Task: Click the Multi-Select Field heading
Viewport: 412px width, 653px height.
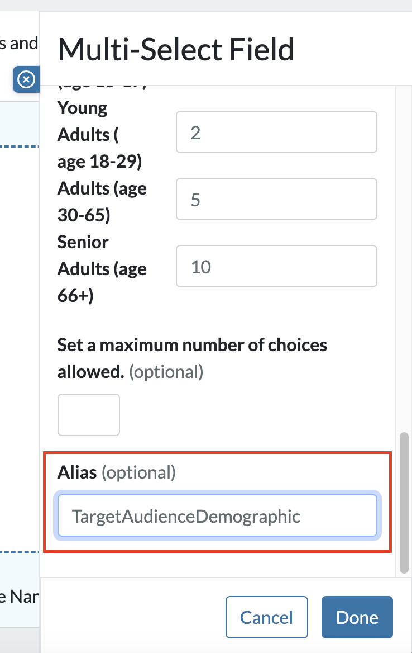Action: tap(176, 50)
